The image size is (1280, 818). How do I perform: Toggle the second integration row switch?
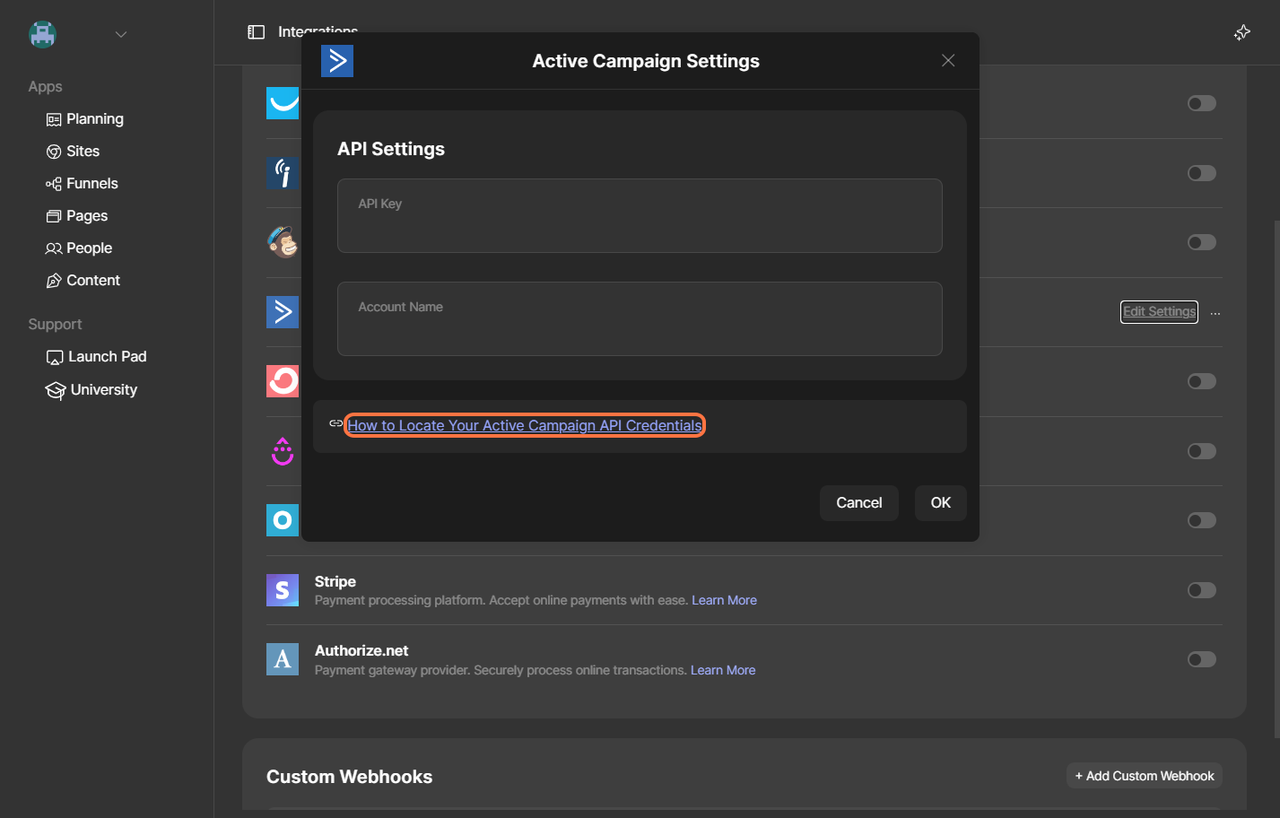[1202, 173]
